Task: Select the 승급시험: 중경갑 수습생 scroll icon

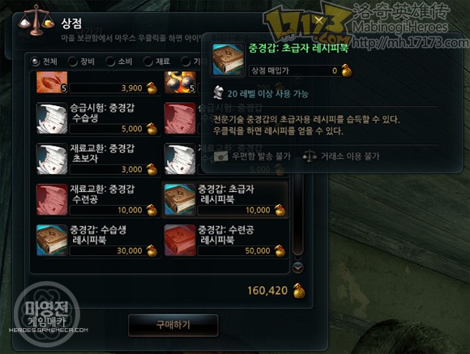Action: (52, 118)
